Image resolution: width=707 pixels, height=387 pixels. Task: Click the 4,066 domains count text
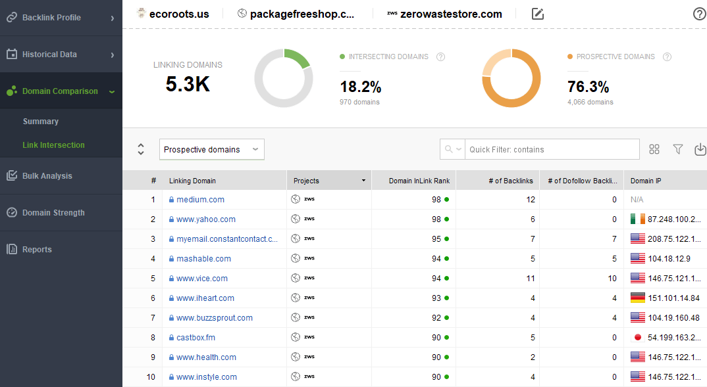tap(590, 102)
